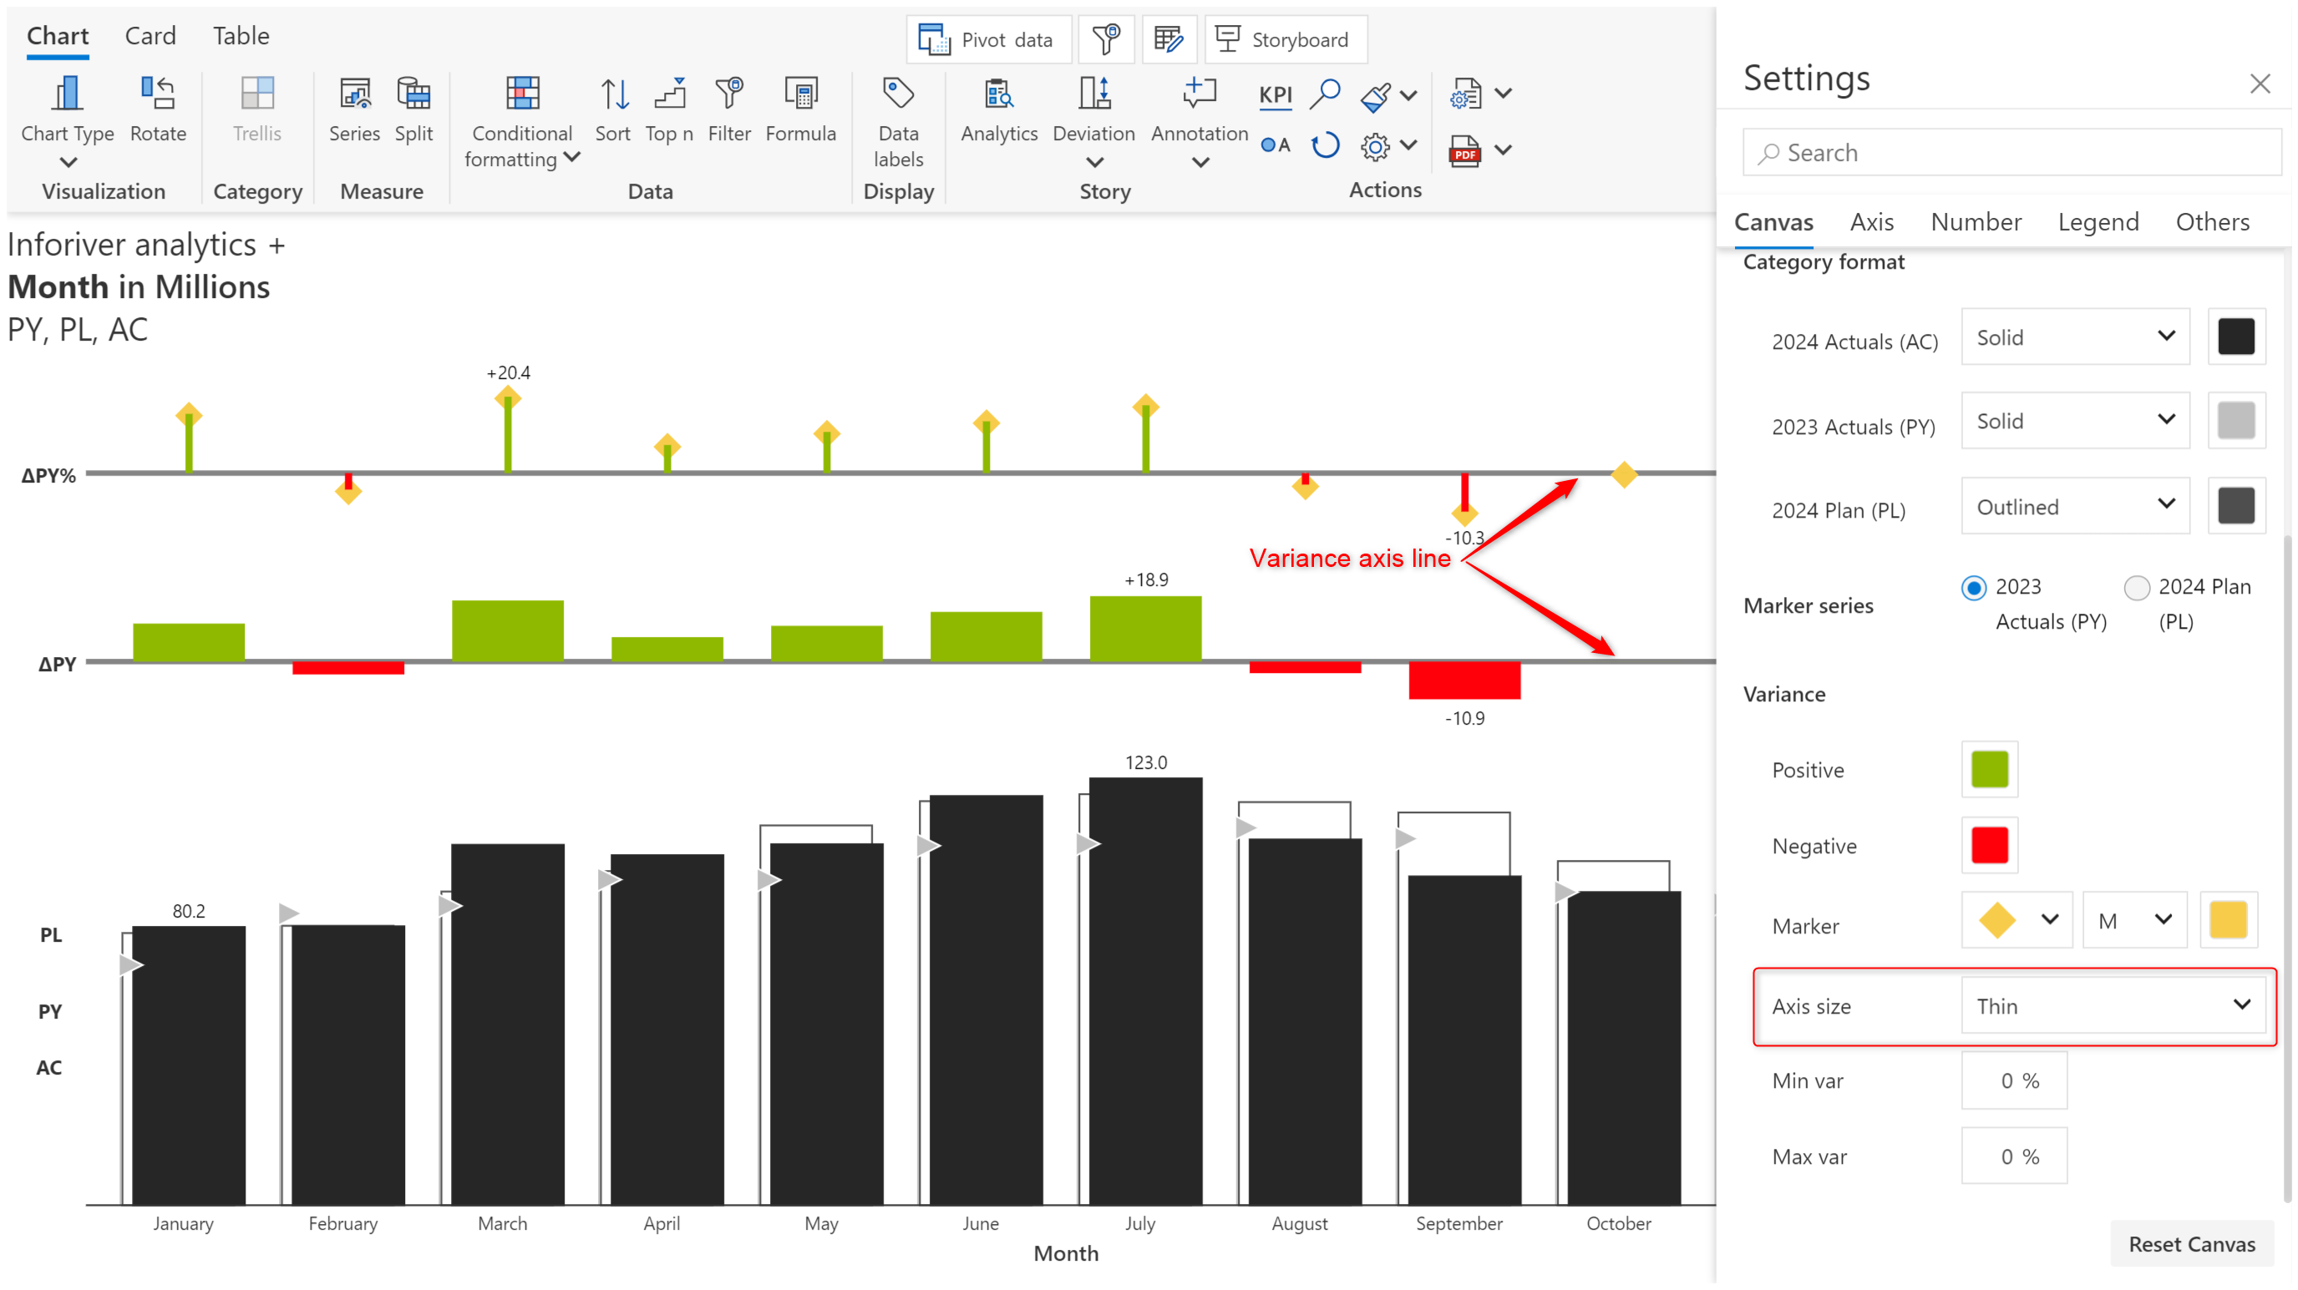This screenshot has height=1290, width=2298.
Task: Open the Top n filter tool
Action: (669, 109)
